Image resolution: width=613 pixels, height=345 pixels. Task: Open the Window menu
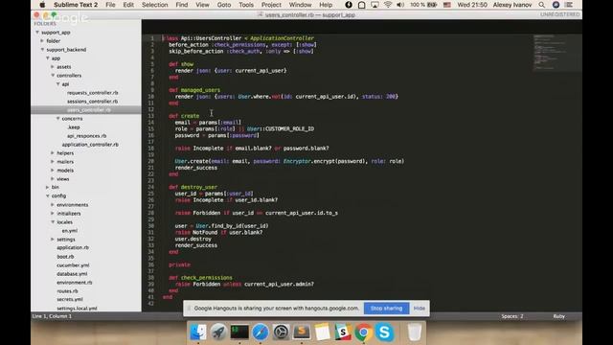pyautogui.click(x=300, y=5)
